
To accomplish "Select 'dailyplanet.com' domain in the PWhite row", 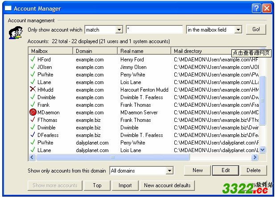I will (92, 143).
